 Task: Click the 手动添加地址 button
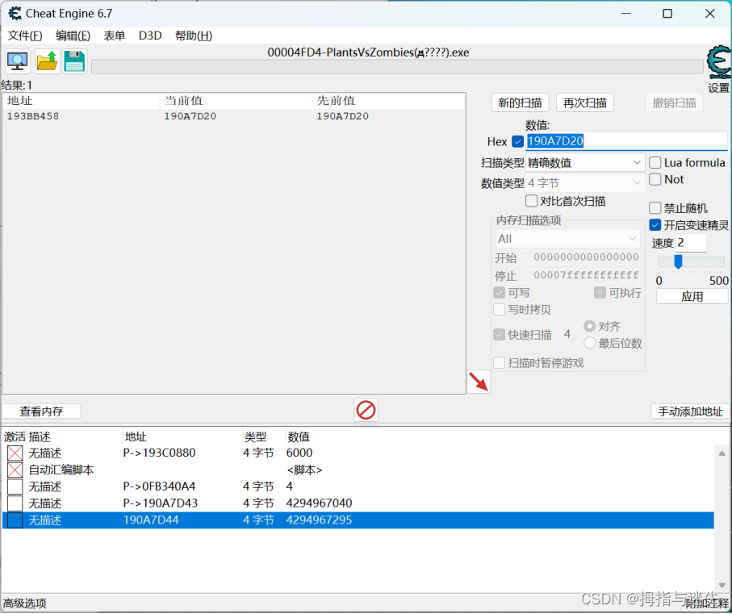click(x=690, y=411)
